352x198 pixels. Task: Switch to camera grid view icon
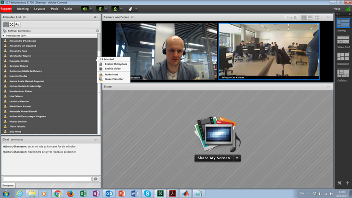click(x=304, y=17)
